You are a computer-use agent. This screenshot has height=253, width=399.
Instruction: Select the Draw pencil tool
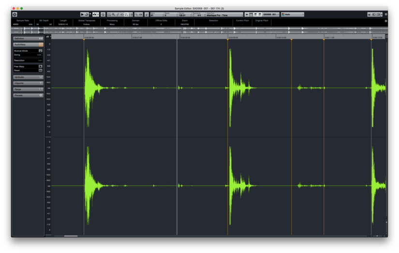click(x=118, y=14)
